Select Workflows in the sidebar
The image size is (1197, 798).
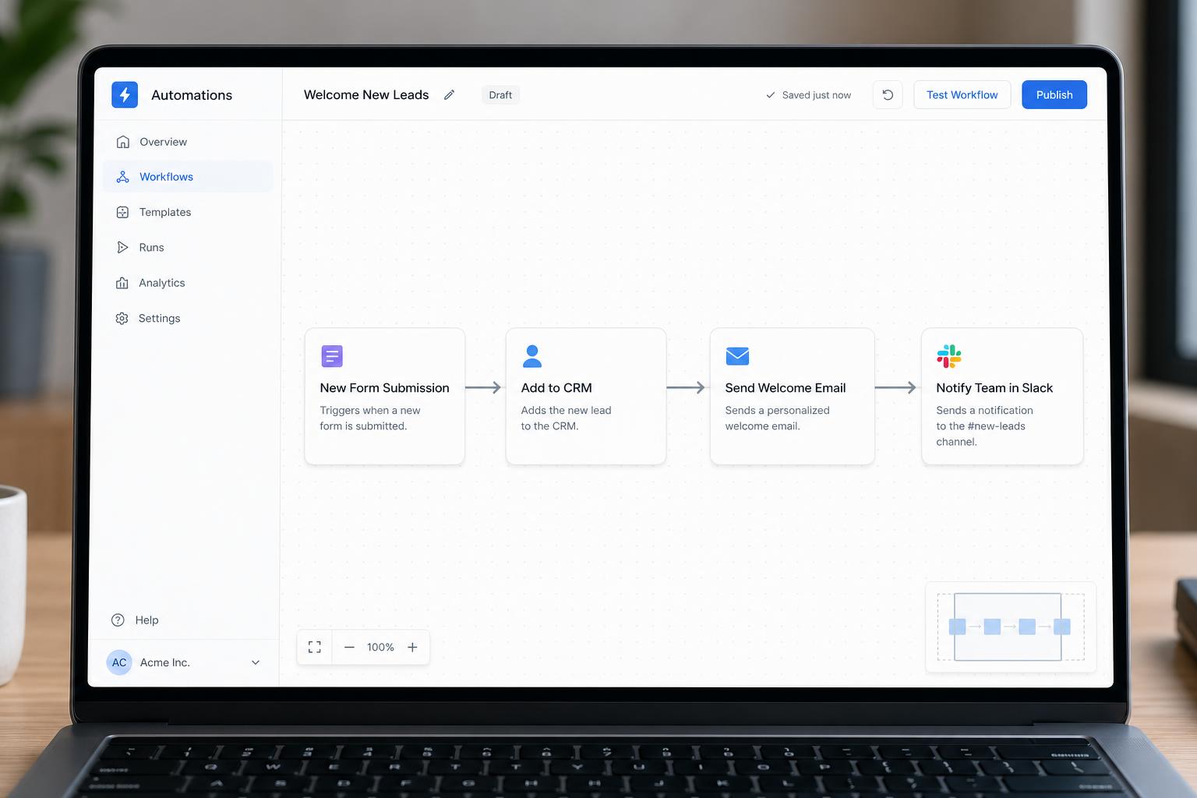click(188, 177)
